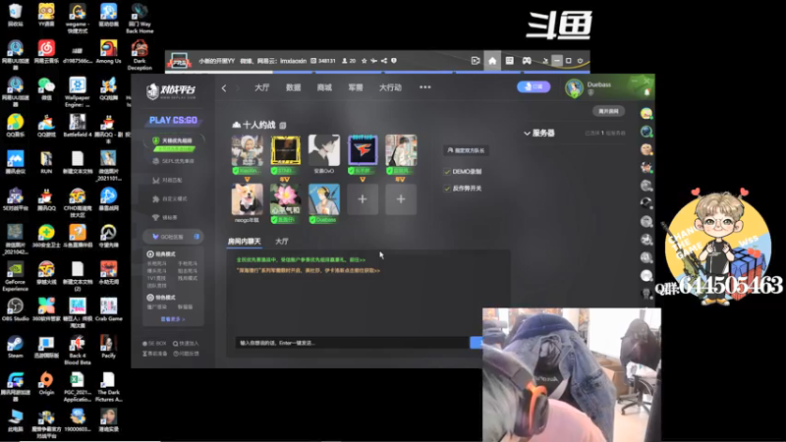The image size is (786, 442).
Task: Click the green announcement link in chat
Action: click(x=301, y=260)
